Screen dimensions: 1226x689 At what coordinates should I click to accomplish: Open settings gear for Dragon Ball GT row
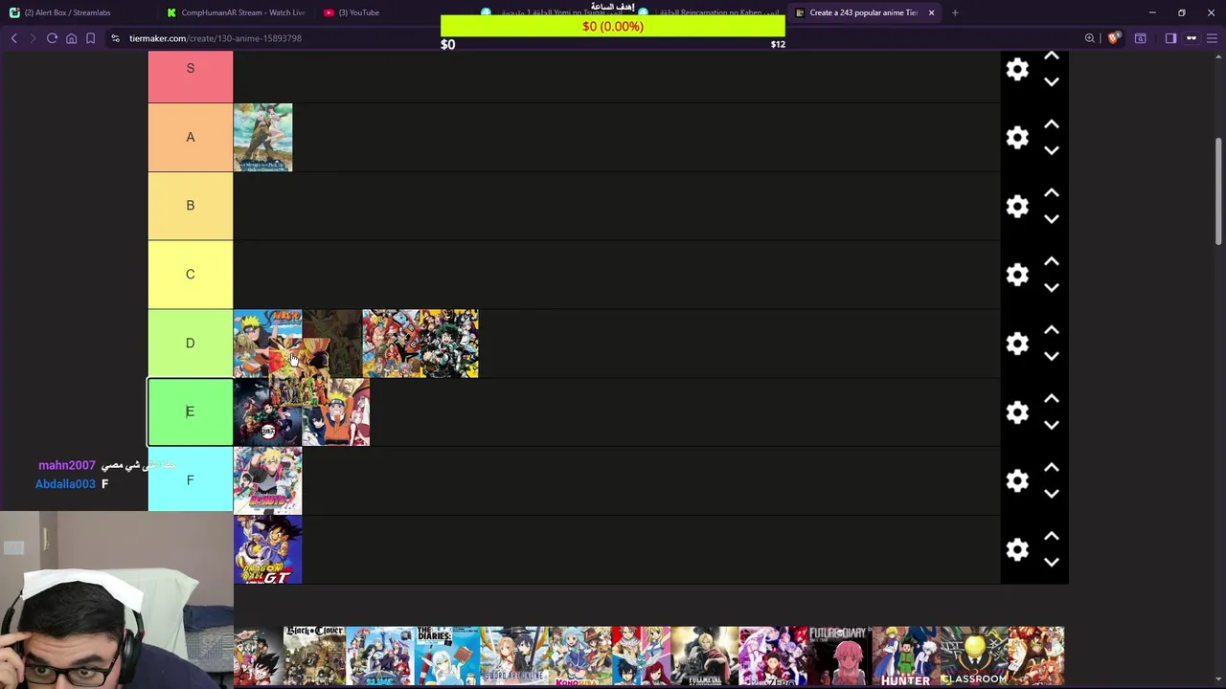pos(1017,549)
